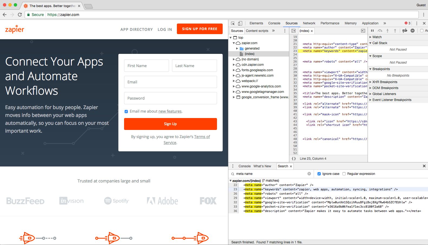Focus the Email input field
428x245 pixels.
170,82
